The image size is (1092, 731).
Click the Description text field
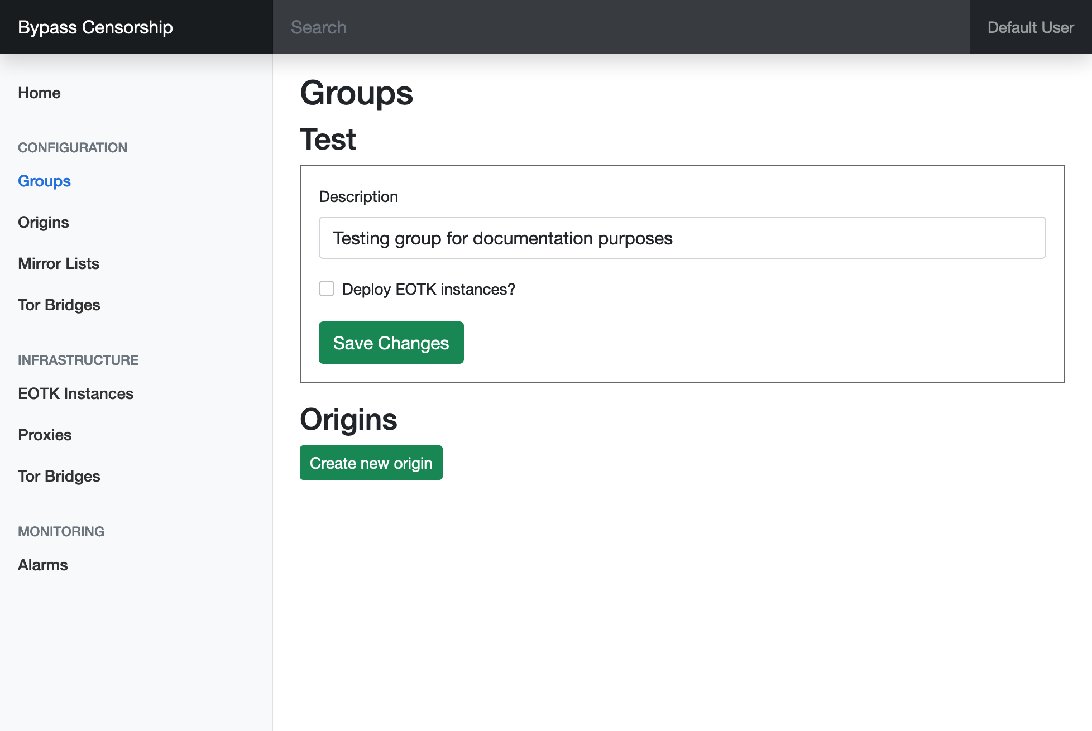tap(682, 238)
